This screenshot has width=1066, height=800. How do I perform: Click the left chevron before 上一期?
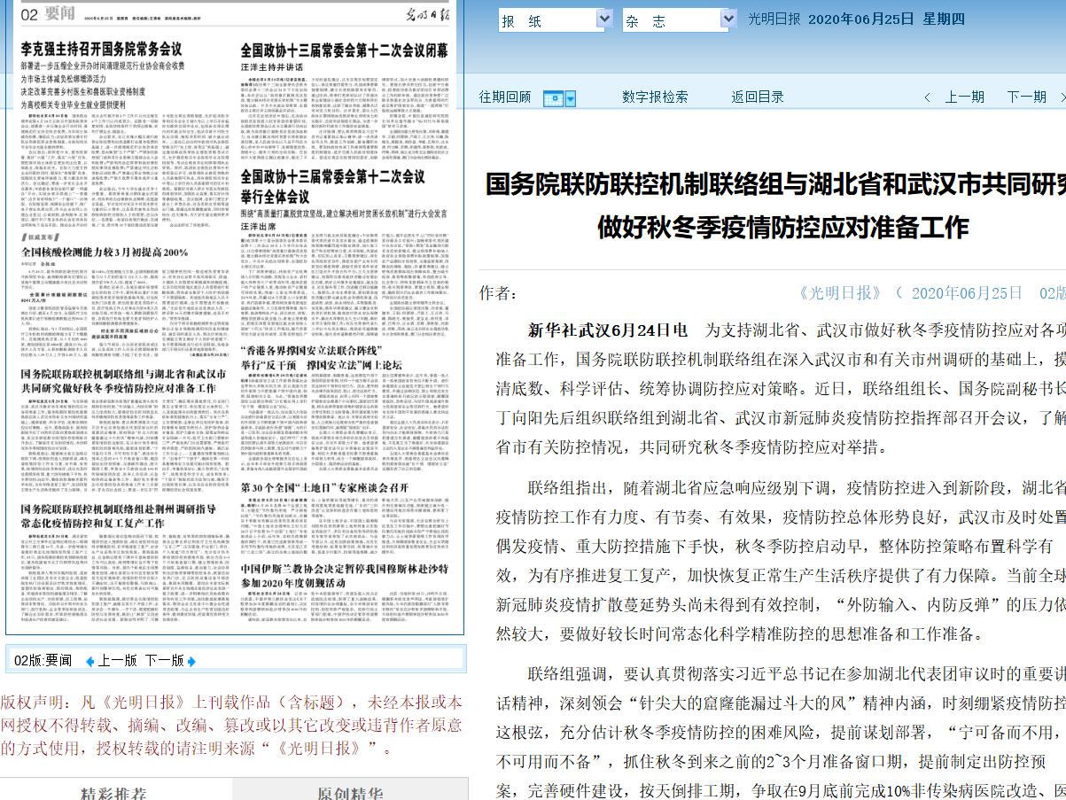927,97
